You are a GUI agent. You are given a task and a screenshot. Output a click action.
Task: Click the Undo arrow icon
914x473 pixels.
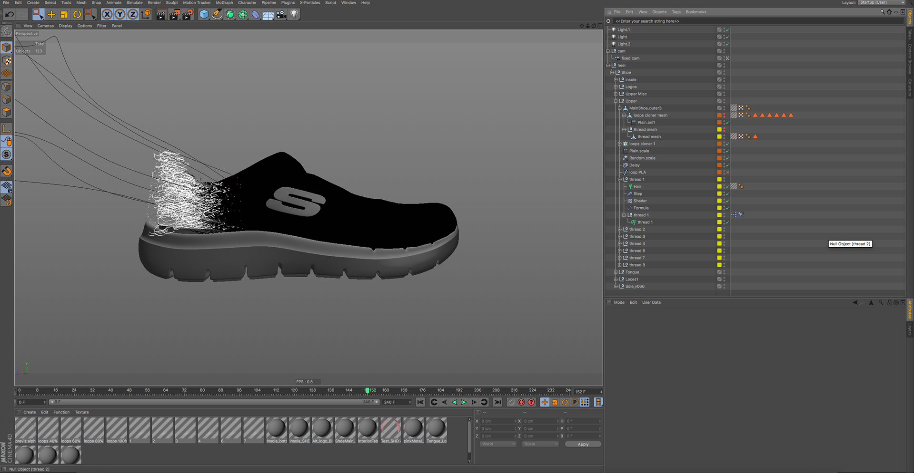point(9,14)
